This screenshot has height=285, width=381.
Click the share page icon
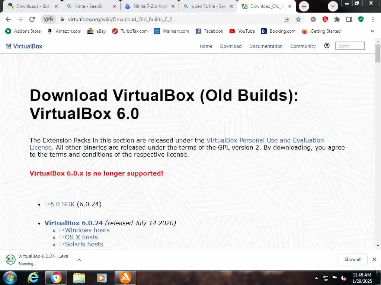286,19
